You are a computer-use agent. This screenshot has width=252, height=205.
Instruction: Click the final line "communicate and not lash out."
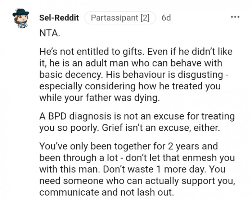coord(106,192)
